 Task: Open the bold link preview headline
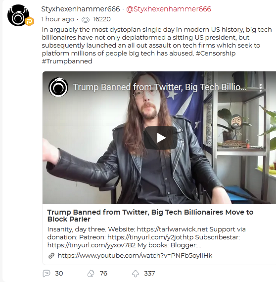point(150,216)
